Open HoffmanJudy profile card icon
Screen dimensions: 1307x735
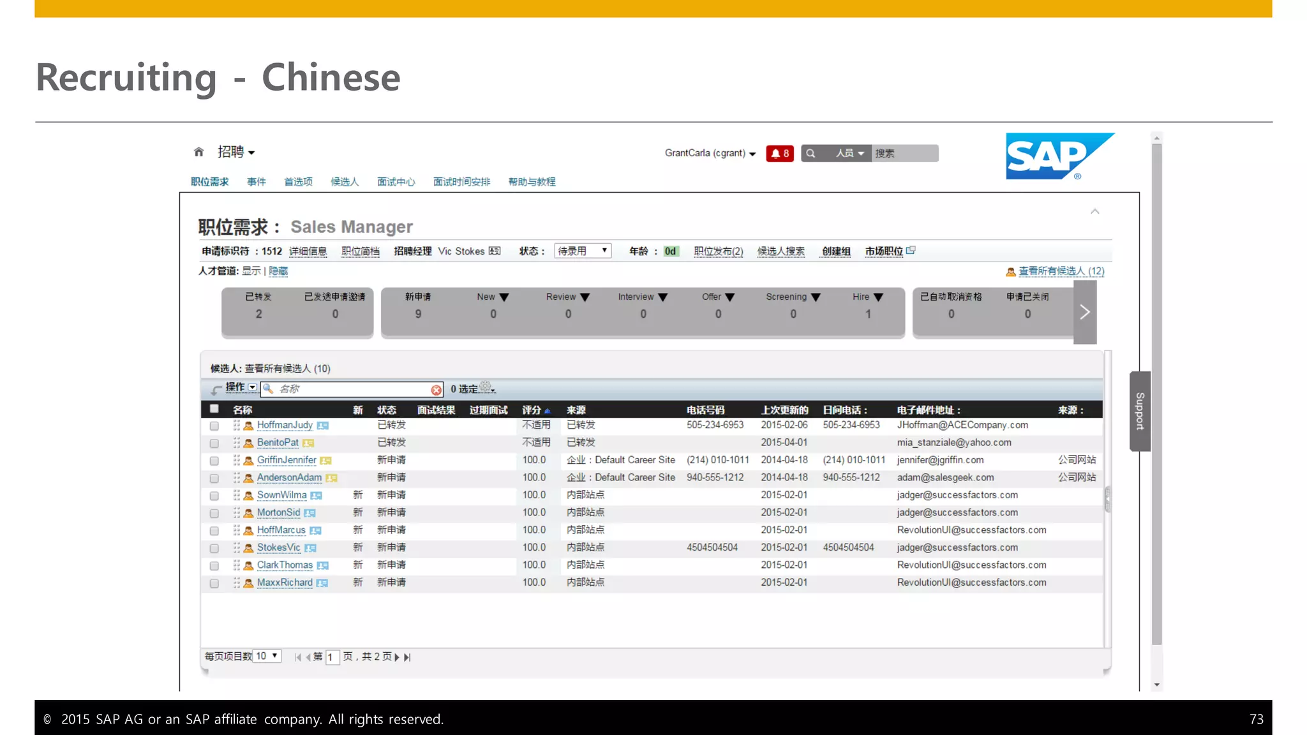[323, 426]
